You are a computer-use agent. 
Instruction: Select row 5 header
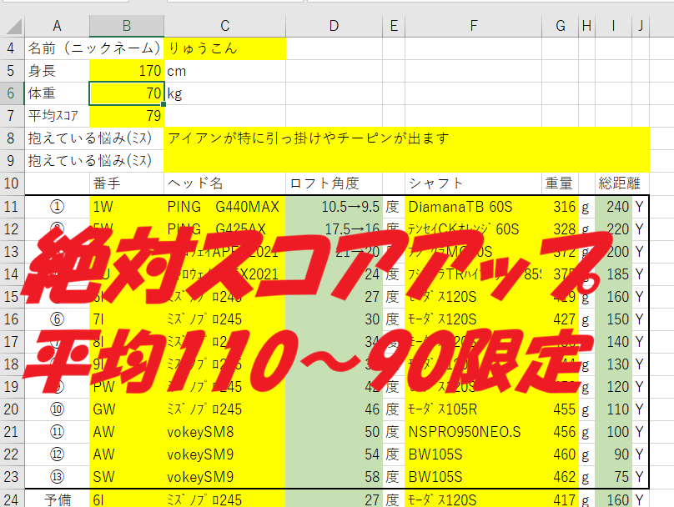click(x=12, y=71)
